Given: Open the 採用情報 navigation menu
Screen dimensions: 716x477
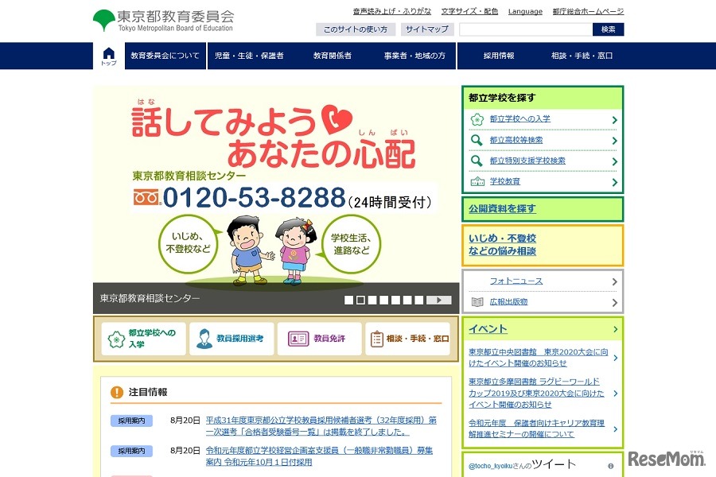Looking at the screenshot, I should click(x=497, y=56).
